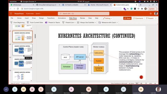Viewport: 167px width, 94px height.
Task: Expand Rehearse with Coach options arrow
Action: point(117,22)
